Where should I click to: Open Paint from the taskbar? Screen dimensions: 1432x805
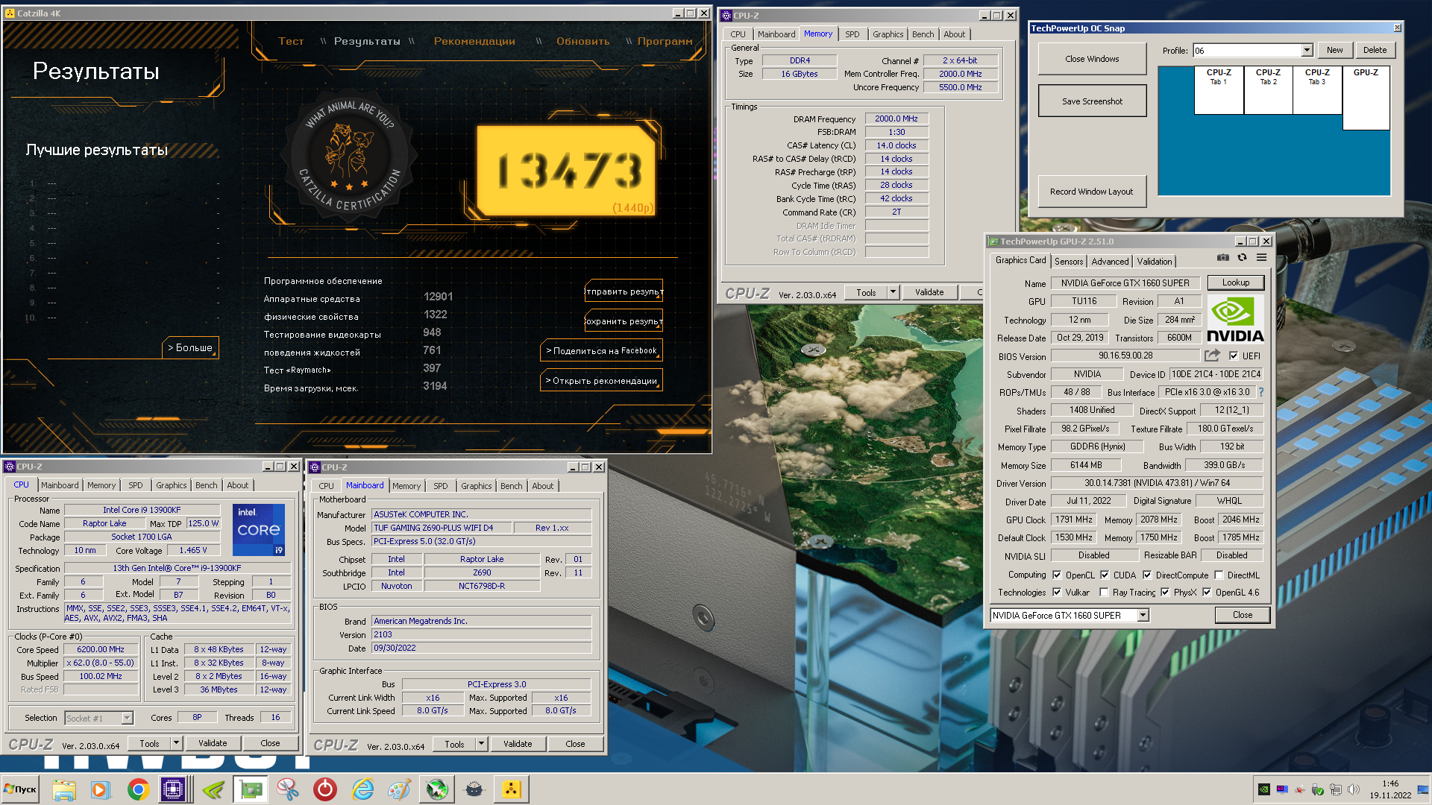point(400,789)
